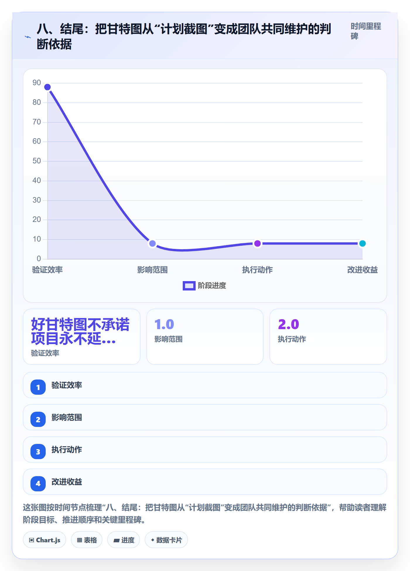
Task: Click the 50 y-axis tick value
Action: tap(37, 161)
